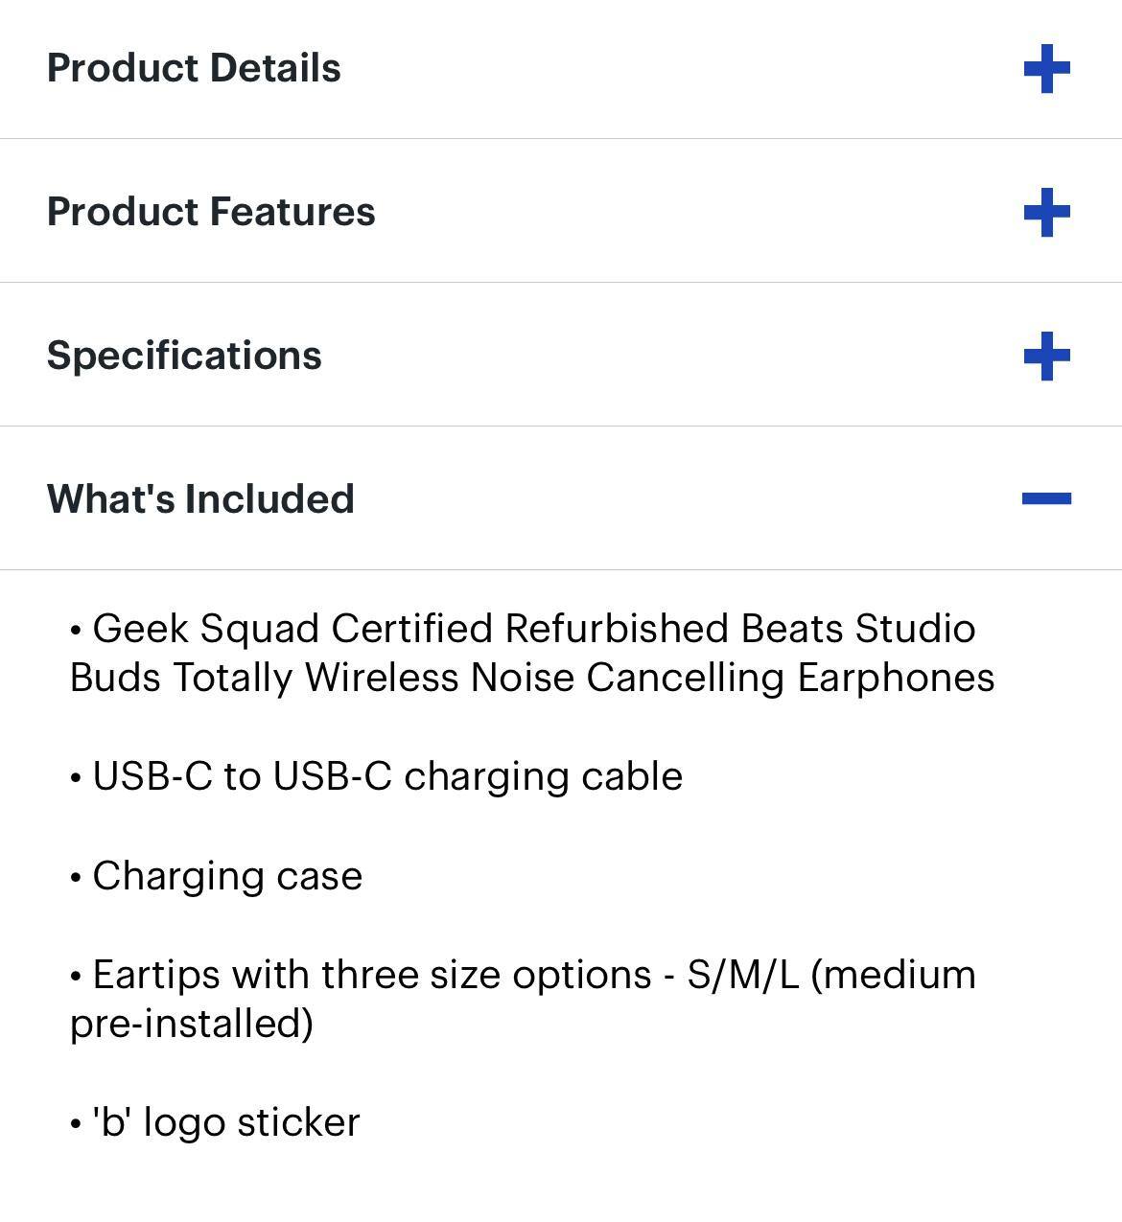Click the pre-installed text line
1122x1222 pixels.
pos(192,1024)
